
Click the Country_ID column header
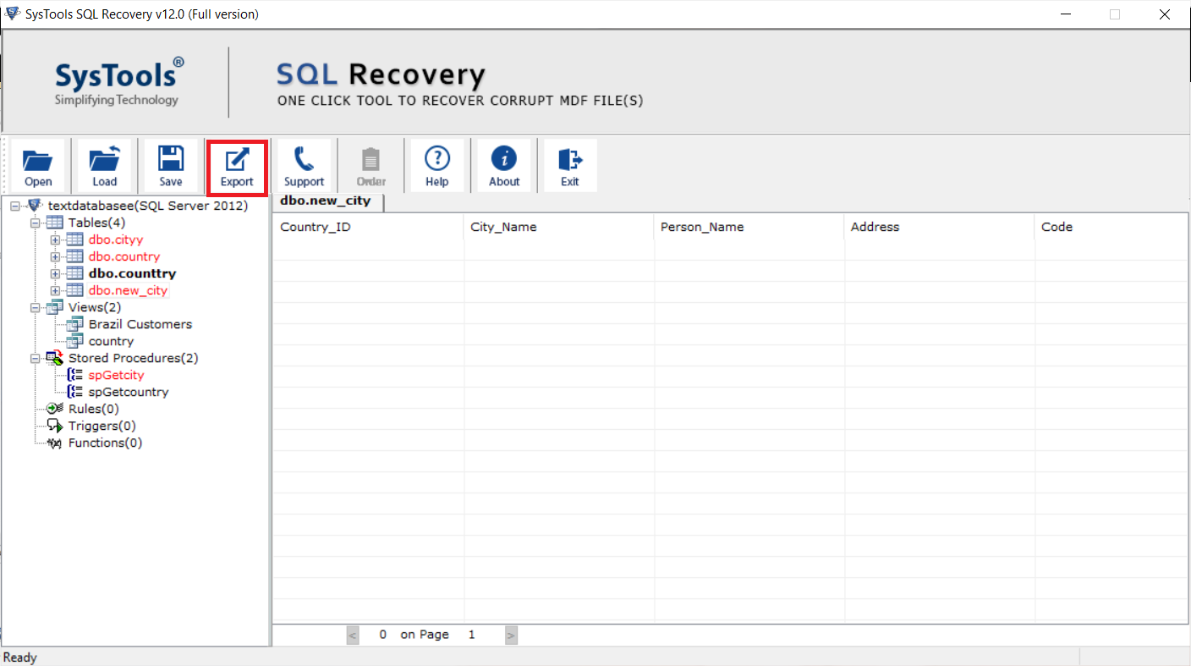pos(368,227)
